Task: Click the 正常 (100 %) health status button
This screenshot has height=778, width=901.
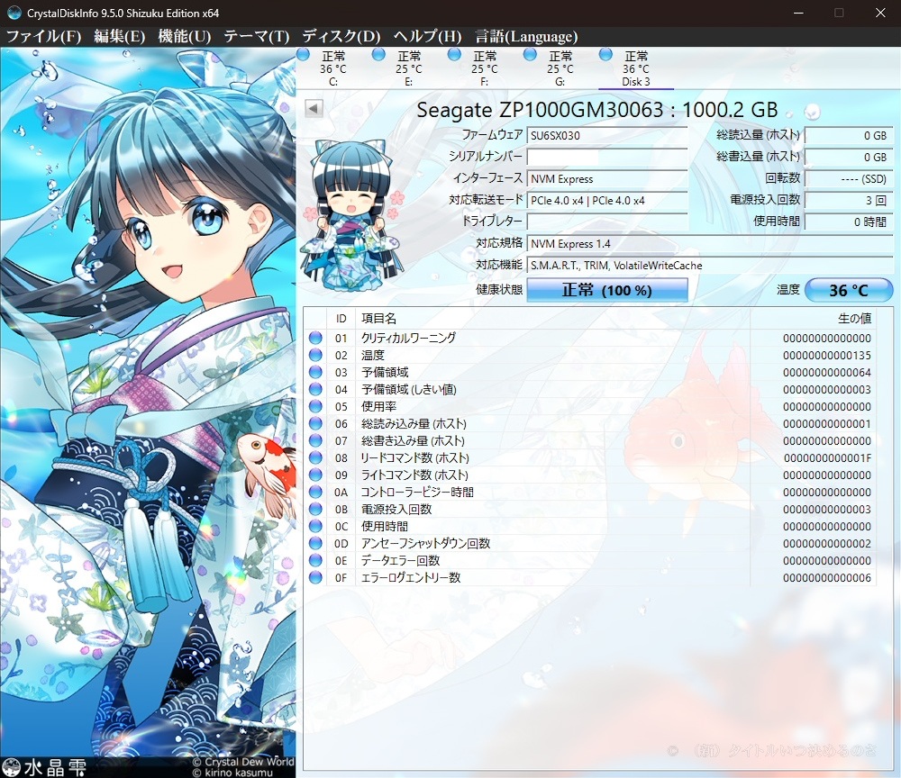Action: [x=606, y=289]
